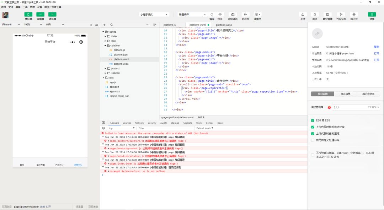Image resolution: width=384 pixels, height=210 pixels.
Task: Mute simulator sound via speaker icon
Action: click(x=91, y=25)
